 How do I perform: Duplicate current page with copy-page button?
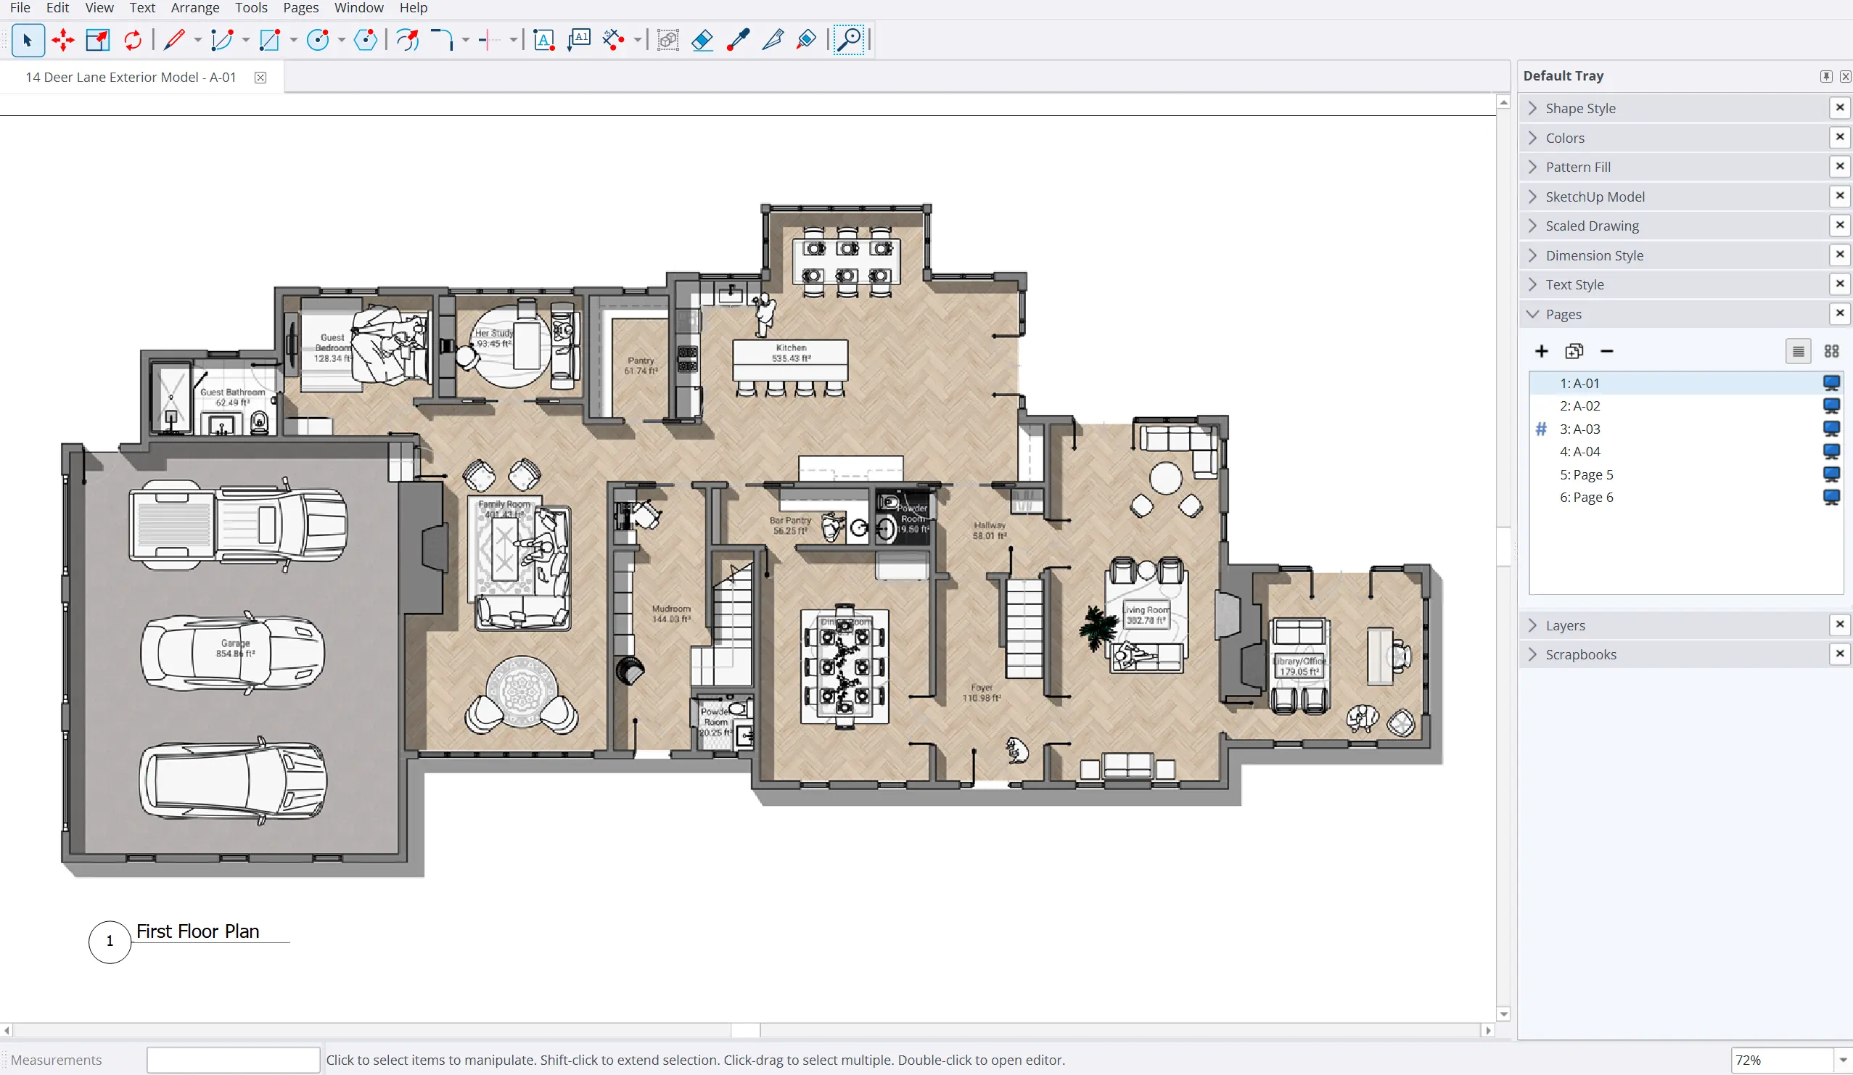[x=1574, y=351]
